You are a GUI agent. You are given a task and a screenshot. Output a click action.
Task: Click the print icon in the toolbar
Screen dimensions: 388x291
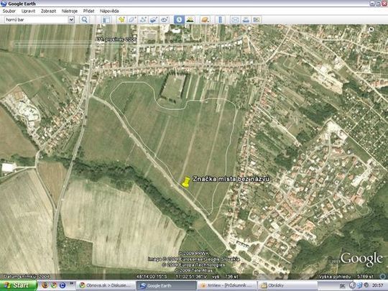(x=246, y=20)
